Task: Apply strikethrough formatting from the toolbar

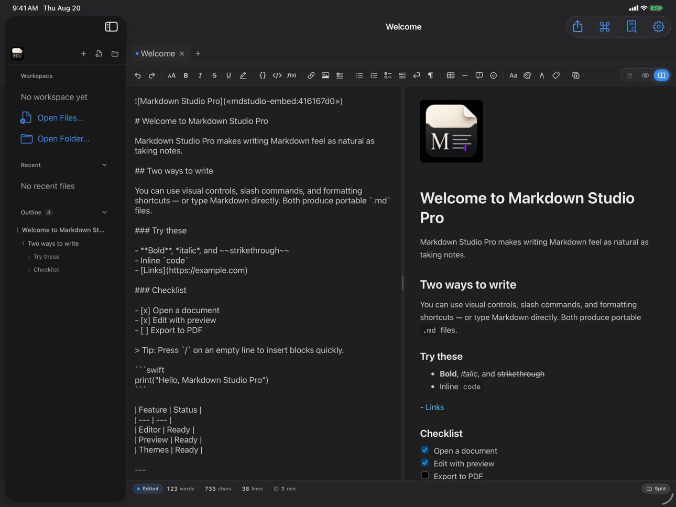Action: point(214,75)
